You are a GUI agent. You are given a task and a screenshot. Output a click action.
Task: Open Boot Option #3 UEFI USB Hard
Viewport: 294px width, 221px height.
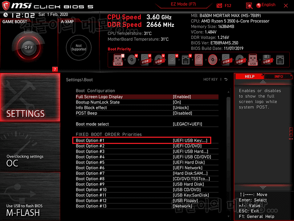(147, 151)
